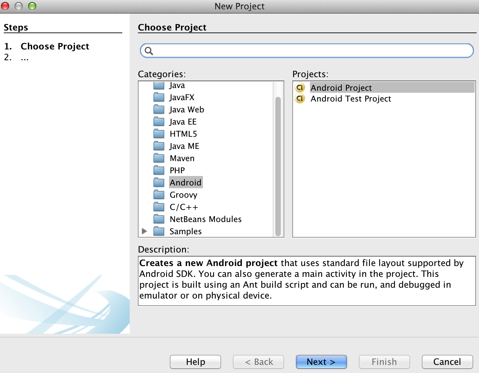479x373 pixels.
Task: Focus the project filter search field
Action: [x=307, y=51]
